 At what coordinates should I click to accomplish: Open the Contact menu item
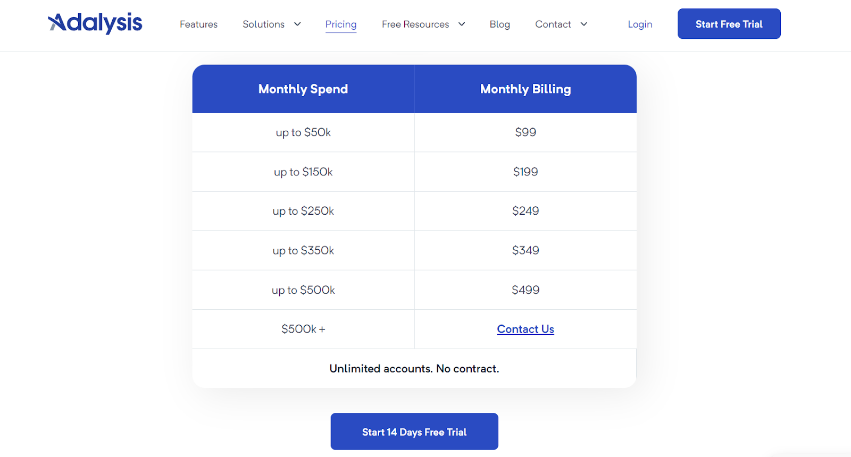pos(553,24)
